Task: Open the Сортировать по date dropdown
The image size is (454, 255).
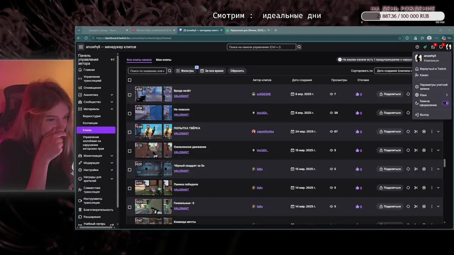Action: pyautogui.click(x=393, y=71)
